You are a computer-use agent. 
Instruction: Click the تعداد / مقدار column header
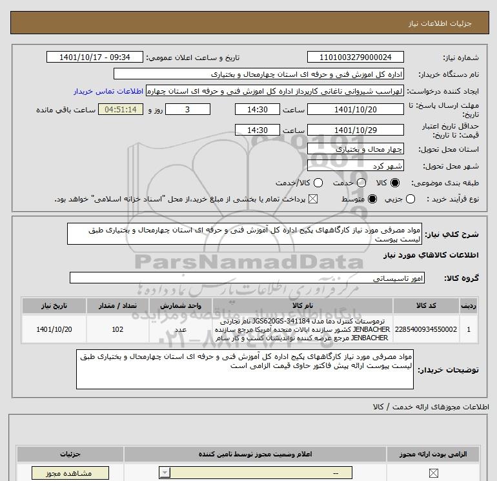click(117, 305)
